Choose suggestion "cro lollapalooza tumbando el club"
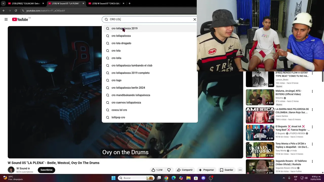Image resolution: width=324 pixels, height=182 pixels. coord(150,65)
